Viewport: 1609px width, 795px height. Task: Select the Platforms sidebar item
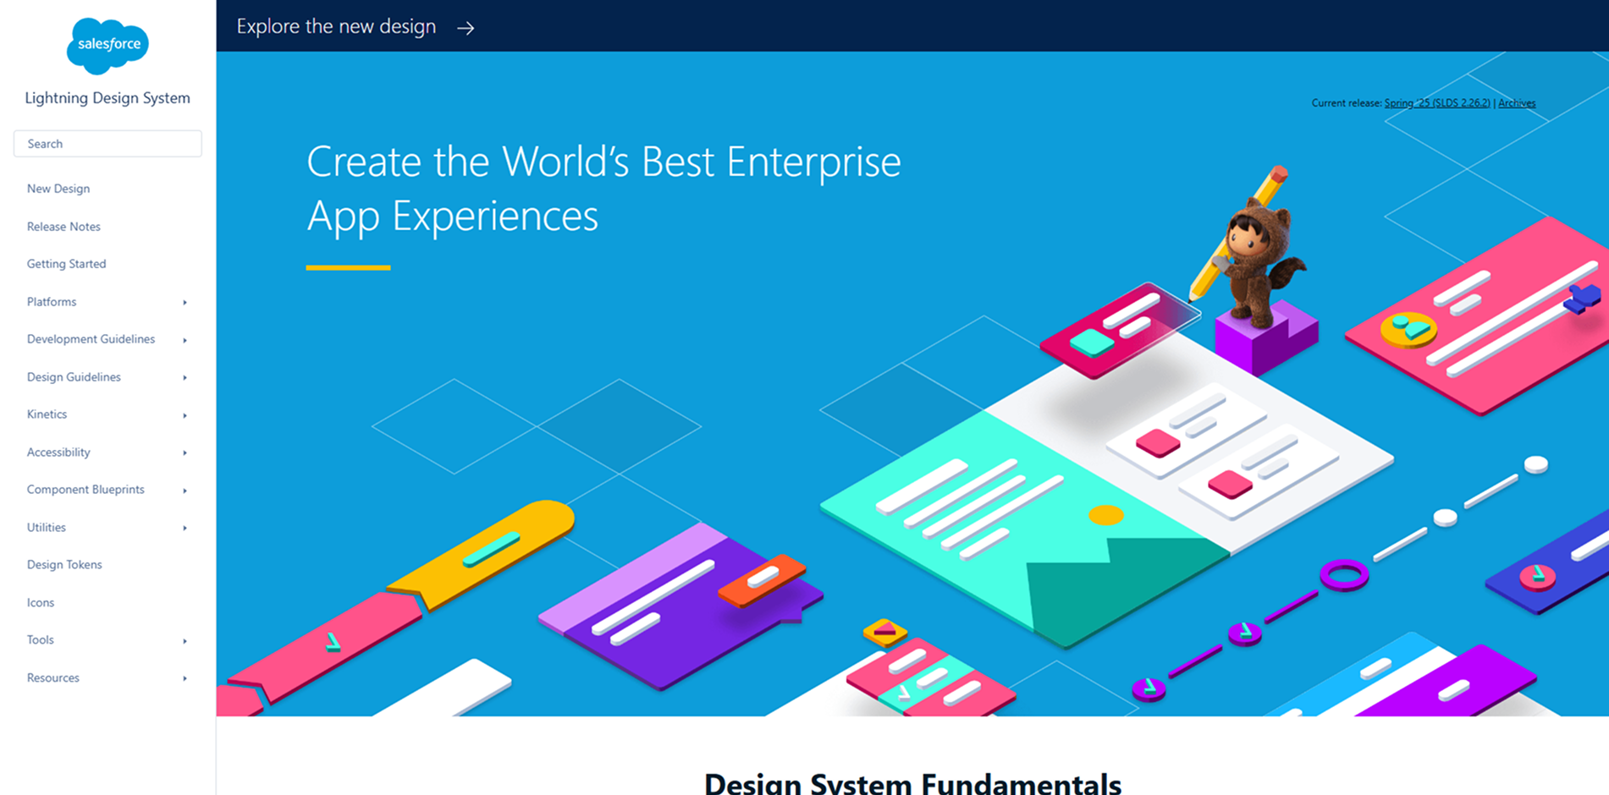[52, 302]
